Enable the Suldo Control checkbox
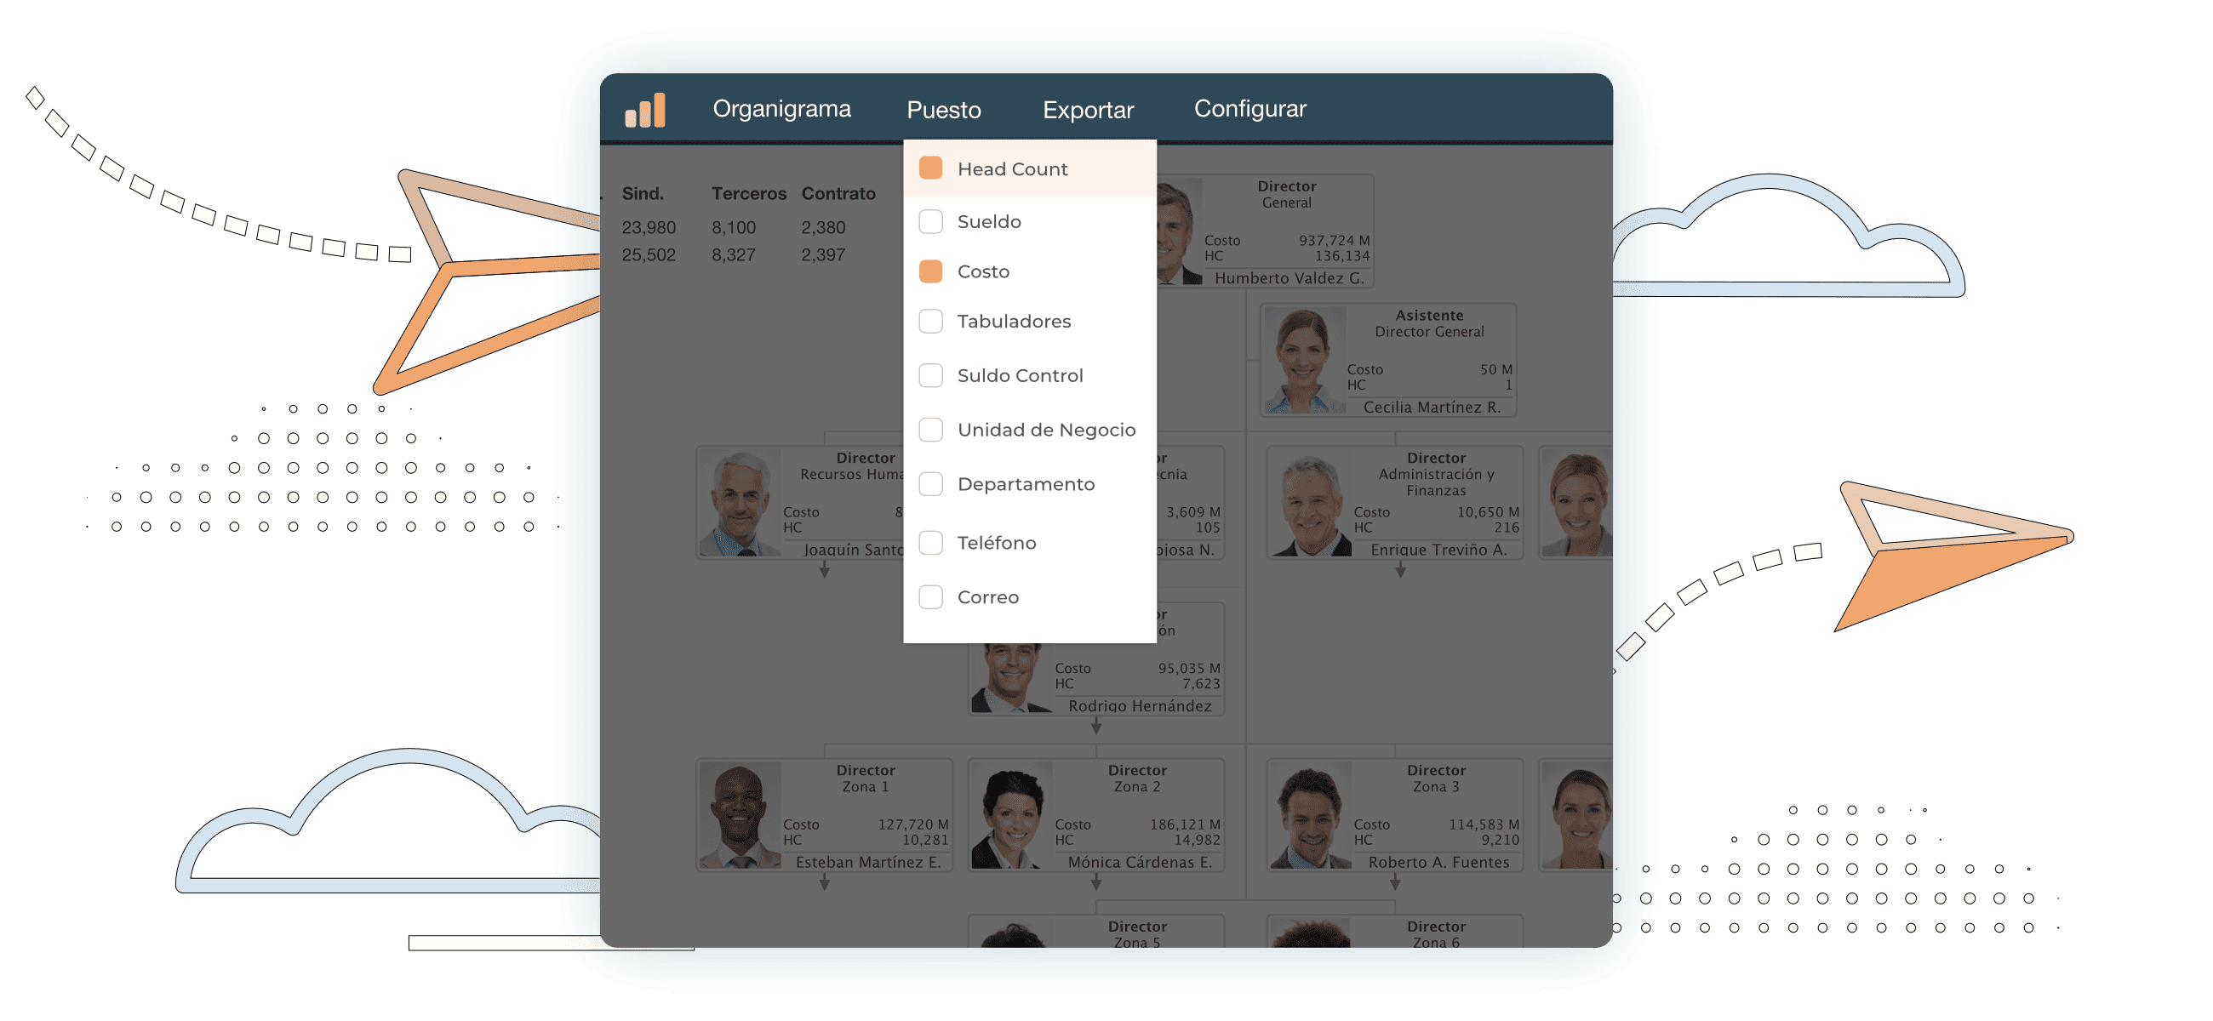 pyautogui.click(x=930, y=375)
